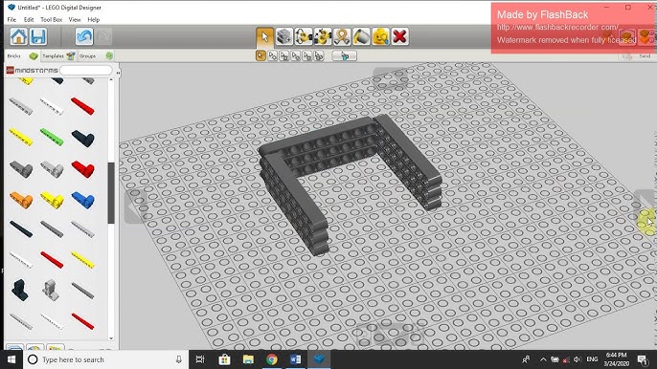Click the taskbar search box
657x369 pixels.
click(104, 359)
